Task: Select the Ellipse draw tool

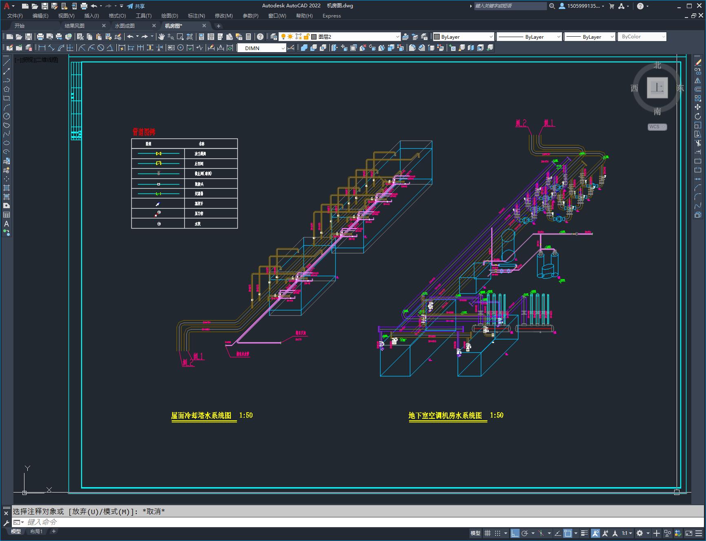Action: (7, 143)
